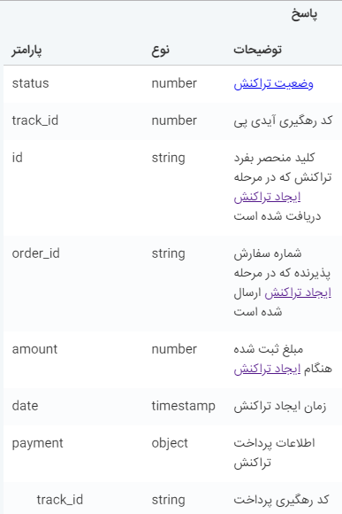Click the پاسخ section heading

[x=304, y=15]
